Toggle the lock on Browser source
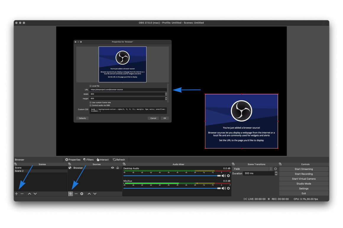Viewport: 343px width, 228px height. click(x=118, y=168)
